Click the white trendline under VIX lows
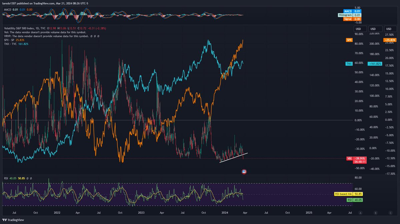This screenshot has width=400, height=224. point(233,158)
